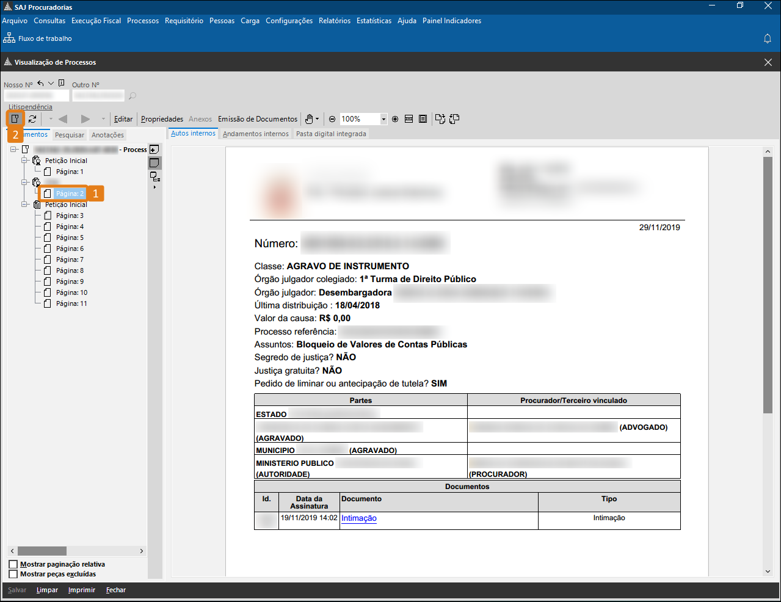Open the Execução Fiscal menu
781x602 pixels.
click(x=96, y=21)
